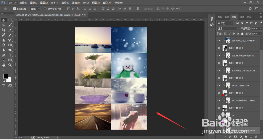
Task: Click the swap foreground/background colors icon
Action: 11,75
